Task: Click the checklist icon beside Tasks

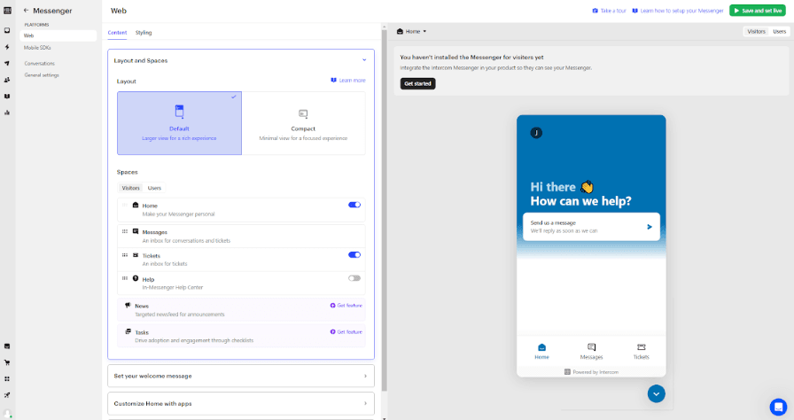Action: (x=128, y=331)
